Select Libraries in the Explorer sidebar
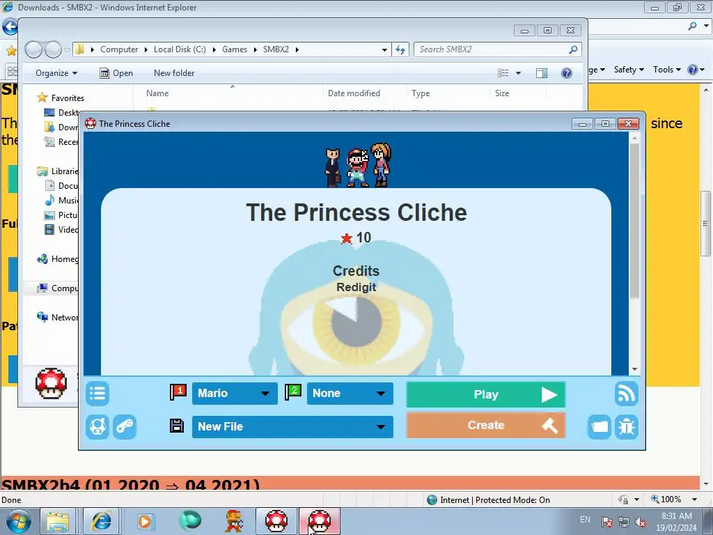Screen dimensions: 713x535 (57, 171)
